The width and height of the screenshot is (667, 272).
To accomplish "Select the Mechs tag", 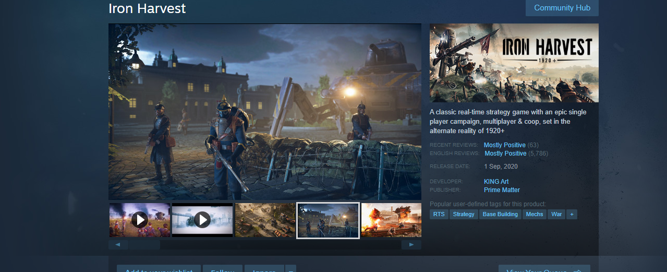I will [x=535, y=214].
